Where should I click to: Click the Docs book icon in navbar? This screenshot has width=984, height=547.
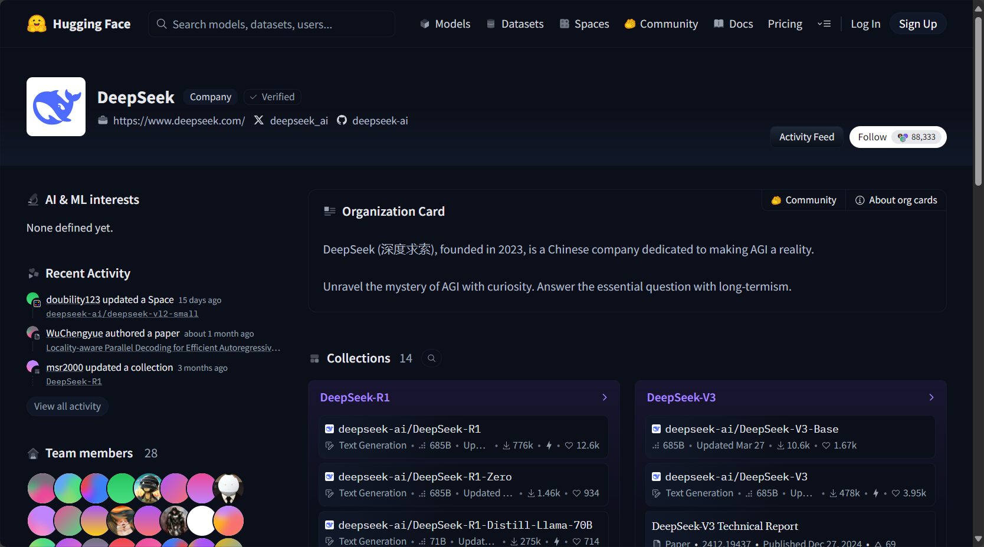coord(719,24)
